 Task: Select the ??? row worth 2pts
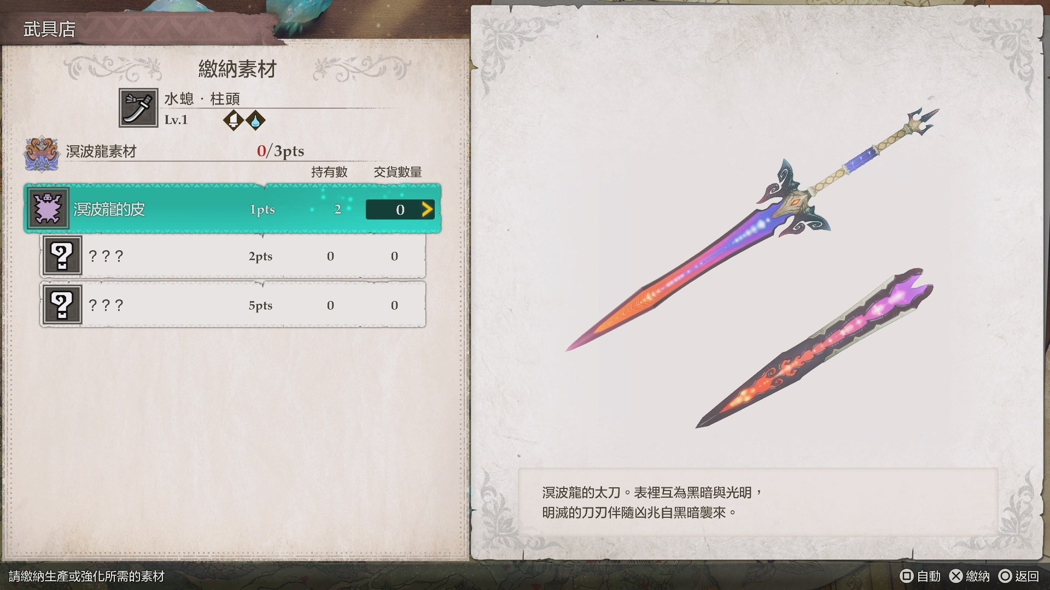click(233, 256)
